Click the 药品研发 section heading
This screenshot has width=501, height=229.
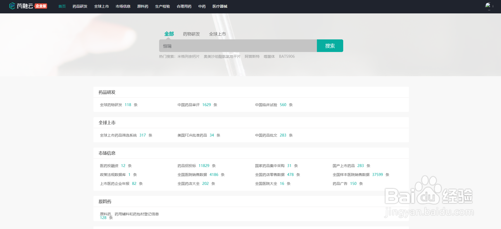107,92
